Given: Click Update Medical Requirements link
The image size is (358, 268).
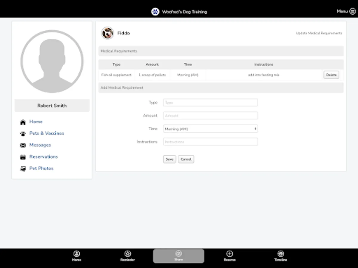Looking at the screenshot, I should tap(319, 33).
